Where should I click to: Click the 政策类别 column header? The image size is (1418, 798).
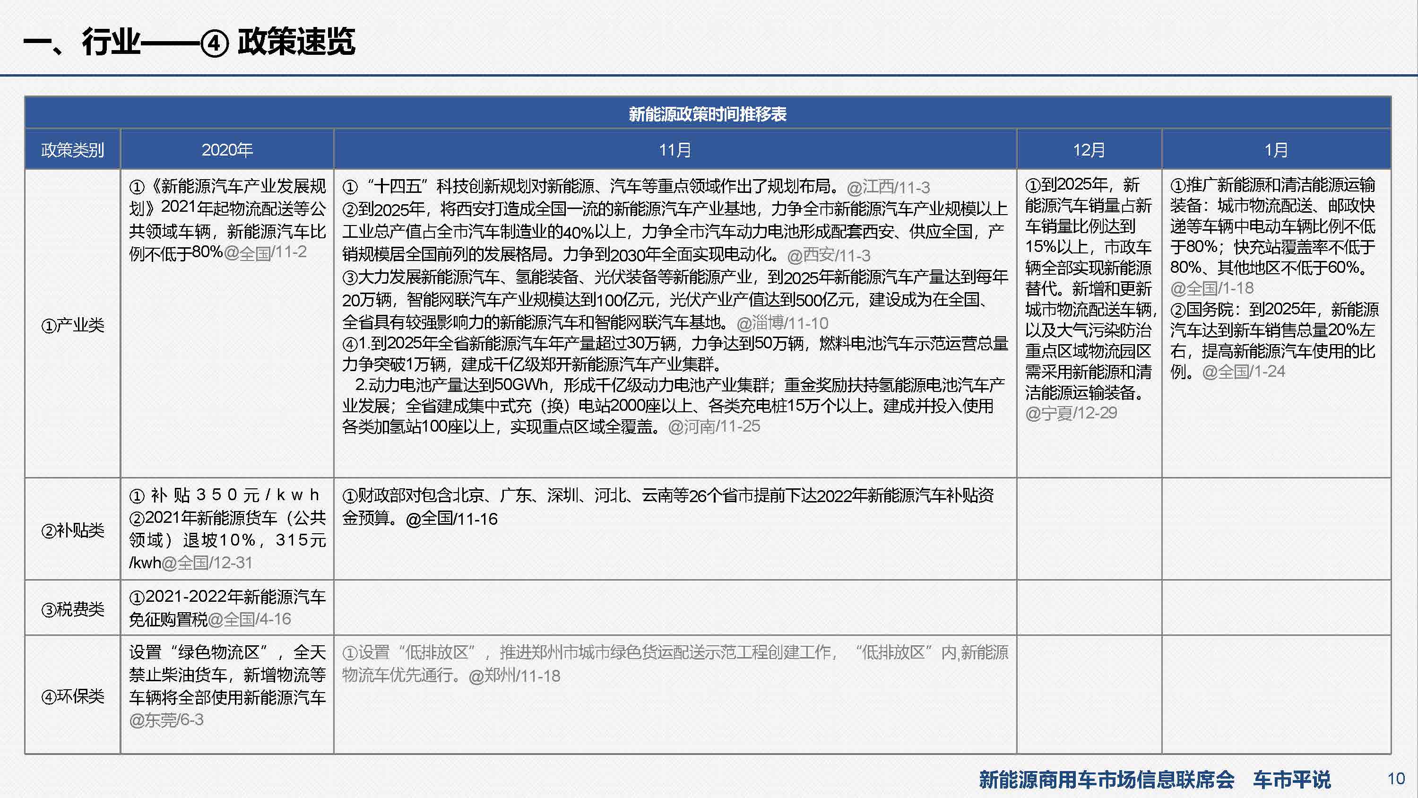click(x=73, y=150)
